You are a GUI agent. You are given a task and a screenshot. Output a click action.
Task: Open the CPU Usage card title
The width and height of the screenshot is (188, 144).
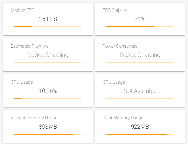click(22, 82)
